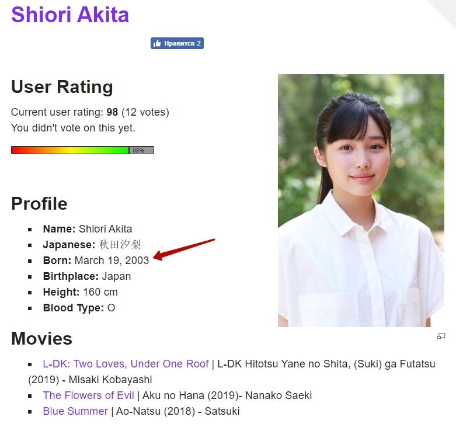Open the Blue Summer movie link
The width and height of the screenshot is (456, 427).
pos(75,411)
